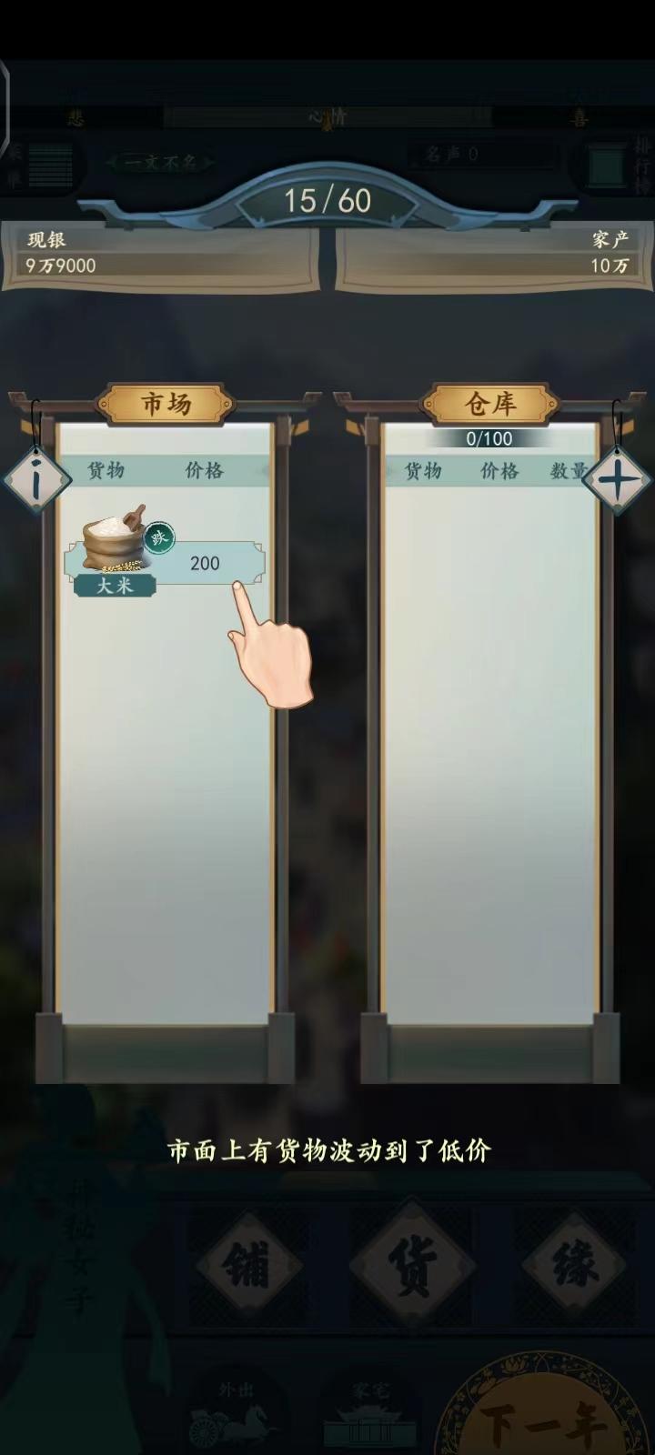Tap the green 跌 price-drop badge
The width and height of the screenshot is (655, 1455).
pos(160,537)
